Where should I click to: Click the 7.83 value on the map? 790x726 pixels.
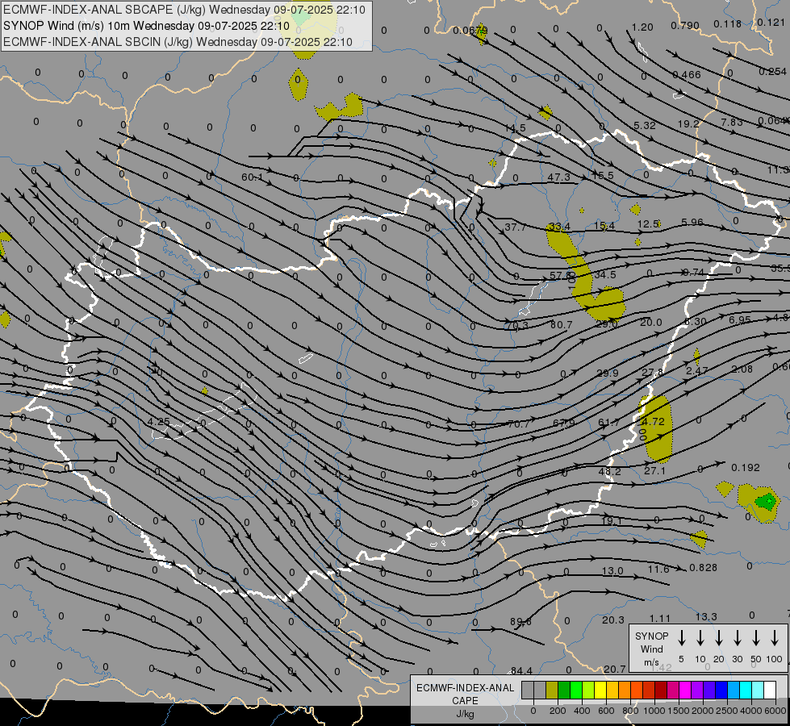pos(732,123)
